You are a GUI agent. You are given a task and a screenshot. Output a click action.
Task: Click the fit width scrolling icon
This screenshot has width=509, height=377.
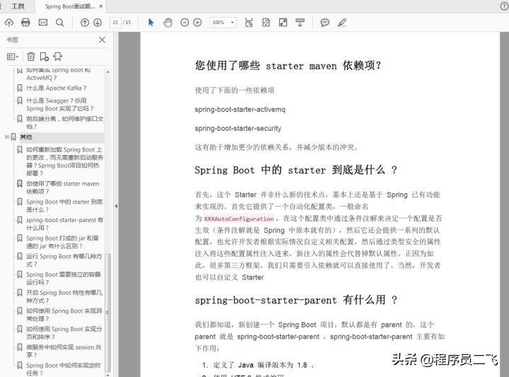[249, 23]
